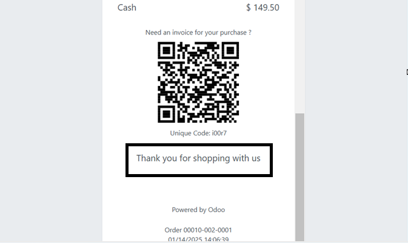408x243 pixels.
Task: Click the blank space above 'Powered by Odoo'
Action: pyautogui.click(x=198, y=192)
